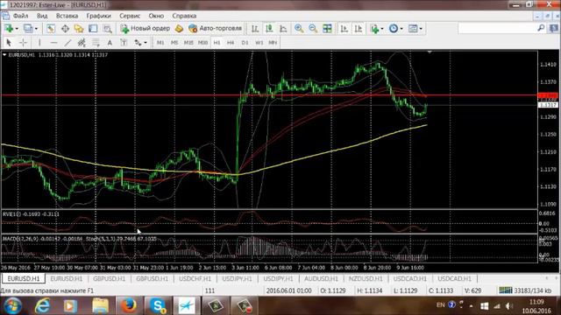Open the Вид menu
Screen dimensions: 561x315
click(x=42, y=16)
